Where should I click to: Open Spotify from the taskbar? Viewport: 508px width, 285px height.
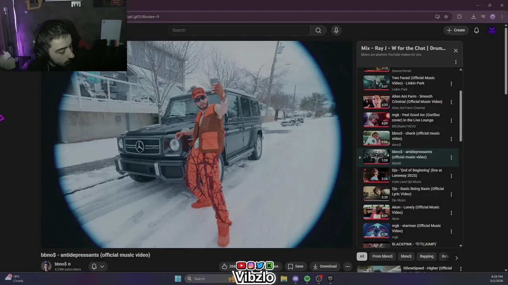point(307,279)
